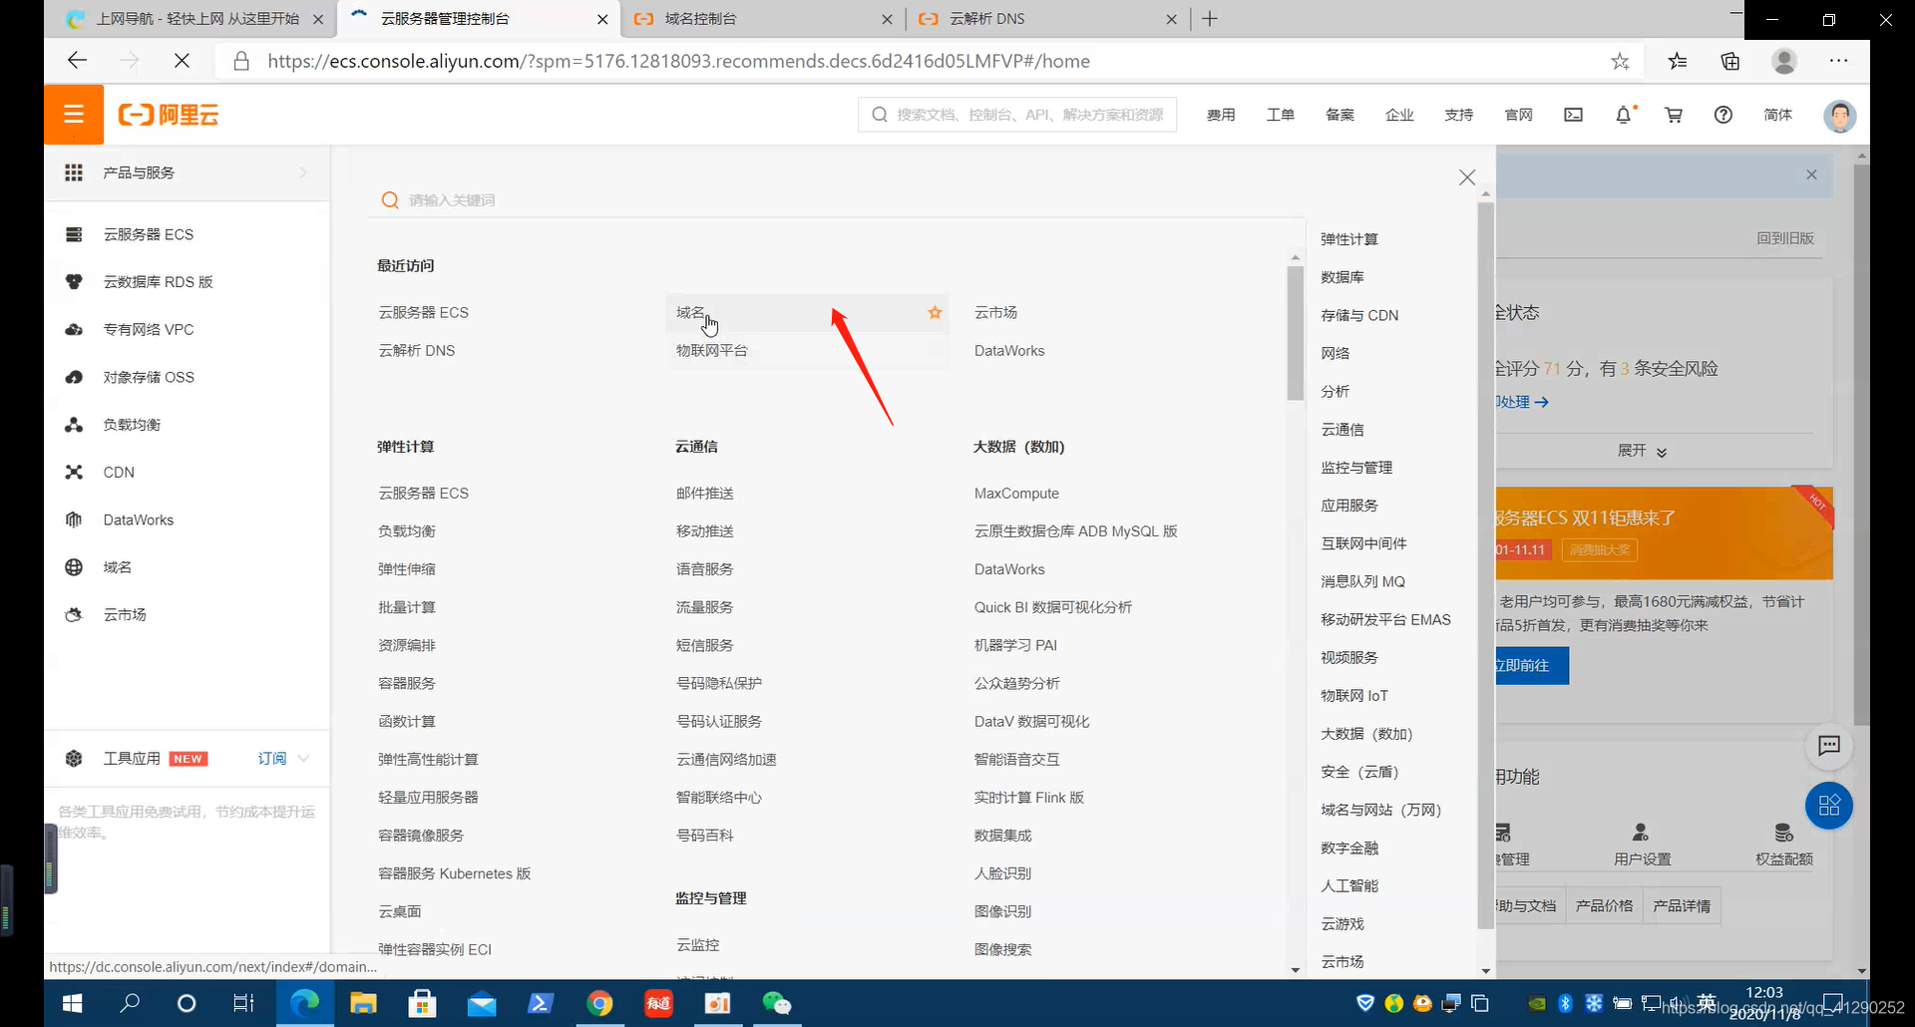Switch to the 域名控制台 browser tab

coord(698,18)
